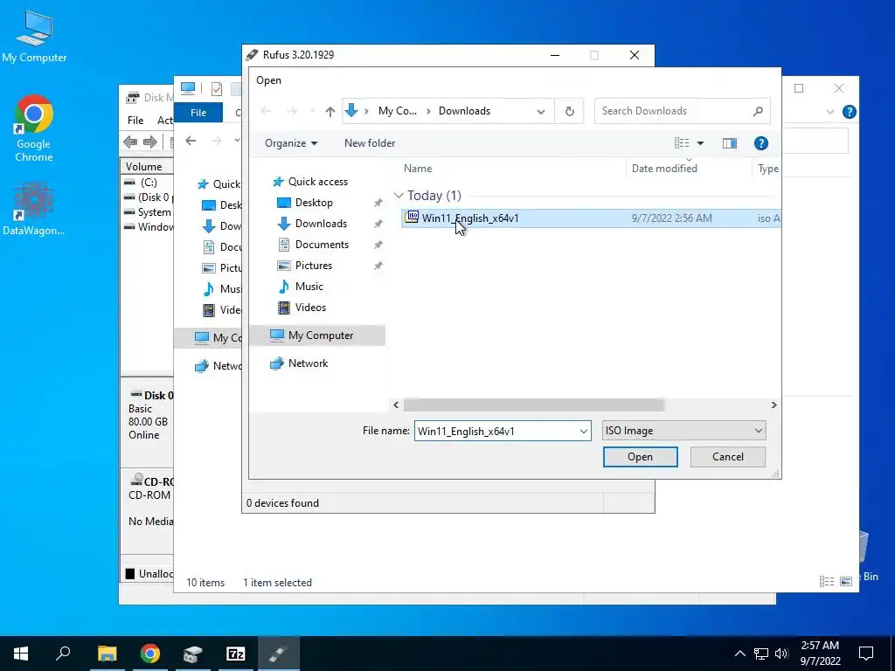Open the dialog Help question mark
Screen dimensions: 895x671
pos(760,143)
